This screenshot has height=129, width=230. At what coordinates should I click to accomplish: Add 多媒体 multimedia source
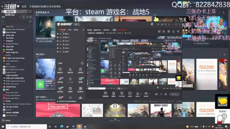130,94
